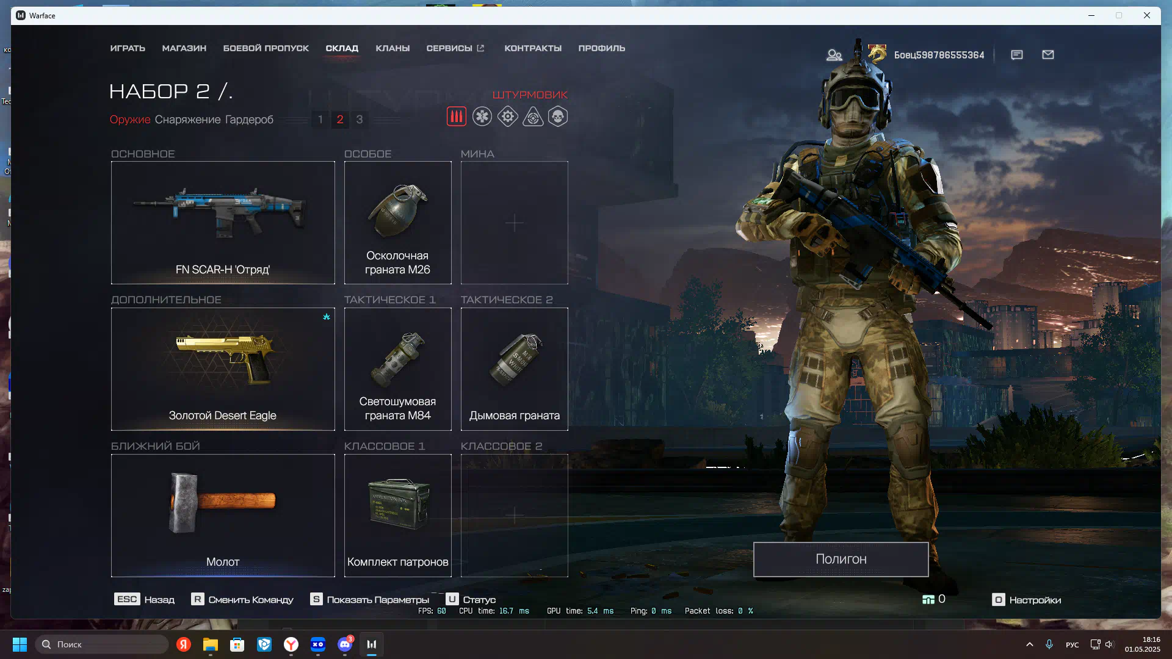The height and width of the screenshot is (659, 1172).
Task: Click the Сменить Команду button
Action: coord(242,600)
